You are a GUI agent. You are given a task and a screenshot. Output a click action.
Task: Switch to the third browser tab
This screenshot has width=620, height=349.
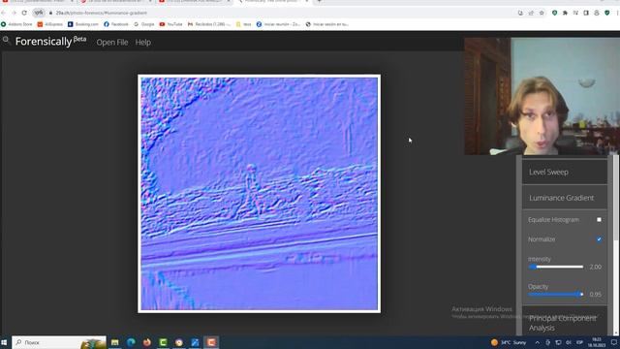click(195, 2)
